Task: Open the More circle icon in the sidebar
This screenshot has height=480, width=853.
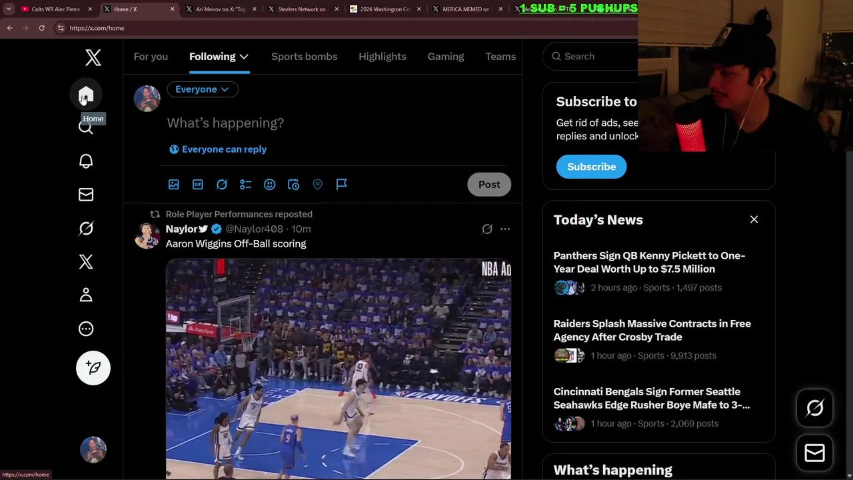Action: coord(86,329)
